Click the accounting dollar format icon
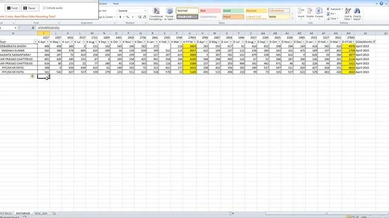This screenshot has width=389, height=218. pyautogui.click(x=120, y=17)
